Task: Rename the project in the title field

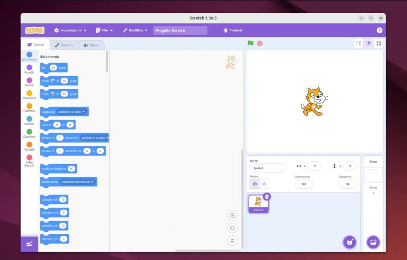Action: click(180, 30)
